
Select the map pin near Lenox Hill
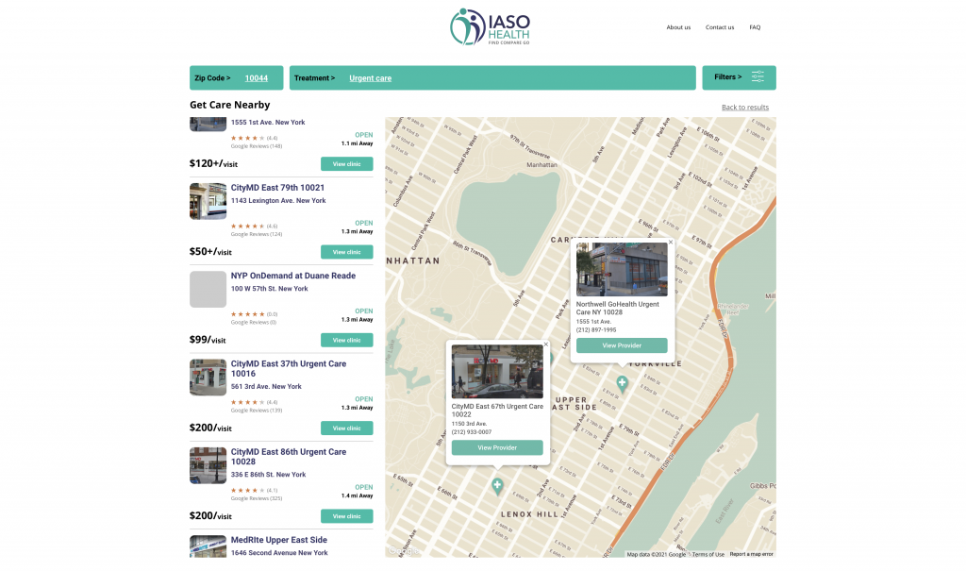point(497,486)
